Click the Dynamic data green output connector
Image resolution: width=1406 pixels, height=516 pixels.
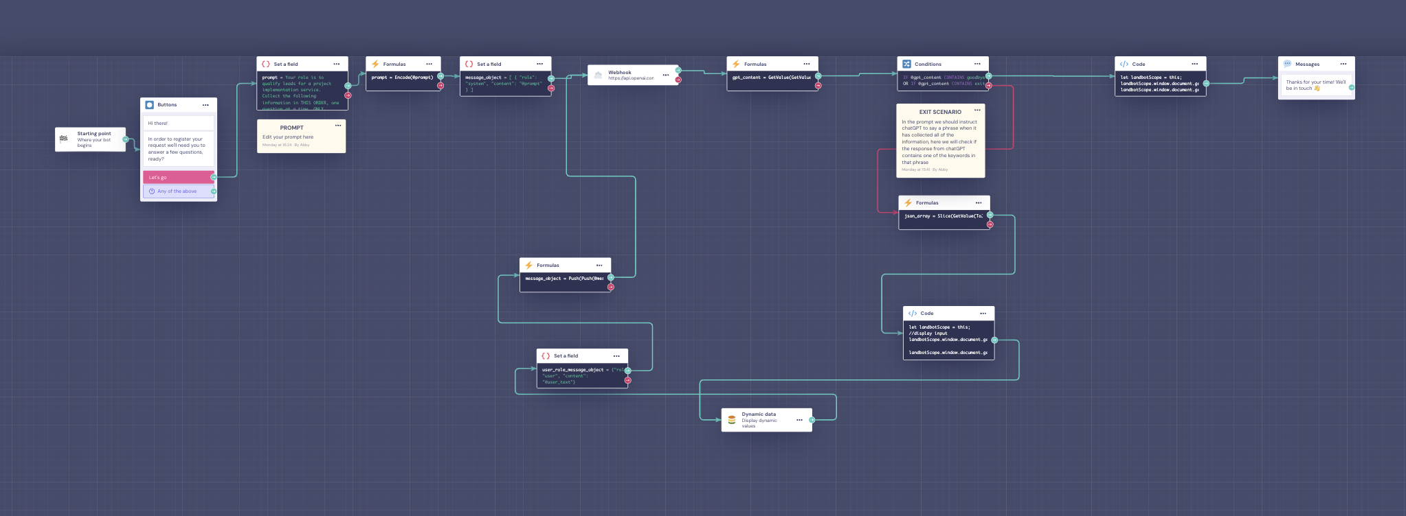812,420
